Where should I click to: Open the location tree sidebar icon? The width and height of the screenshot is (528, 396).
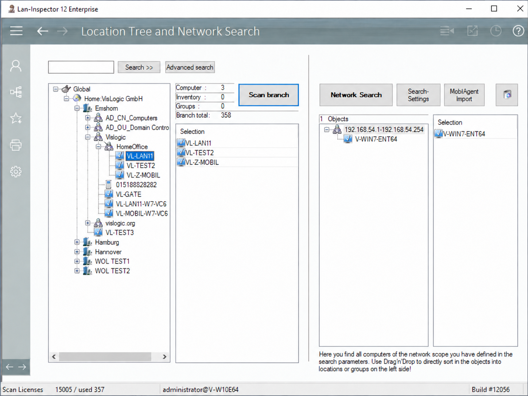(x=16, y=92)
